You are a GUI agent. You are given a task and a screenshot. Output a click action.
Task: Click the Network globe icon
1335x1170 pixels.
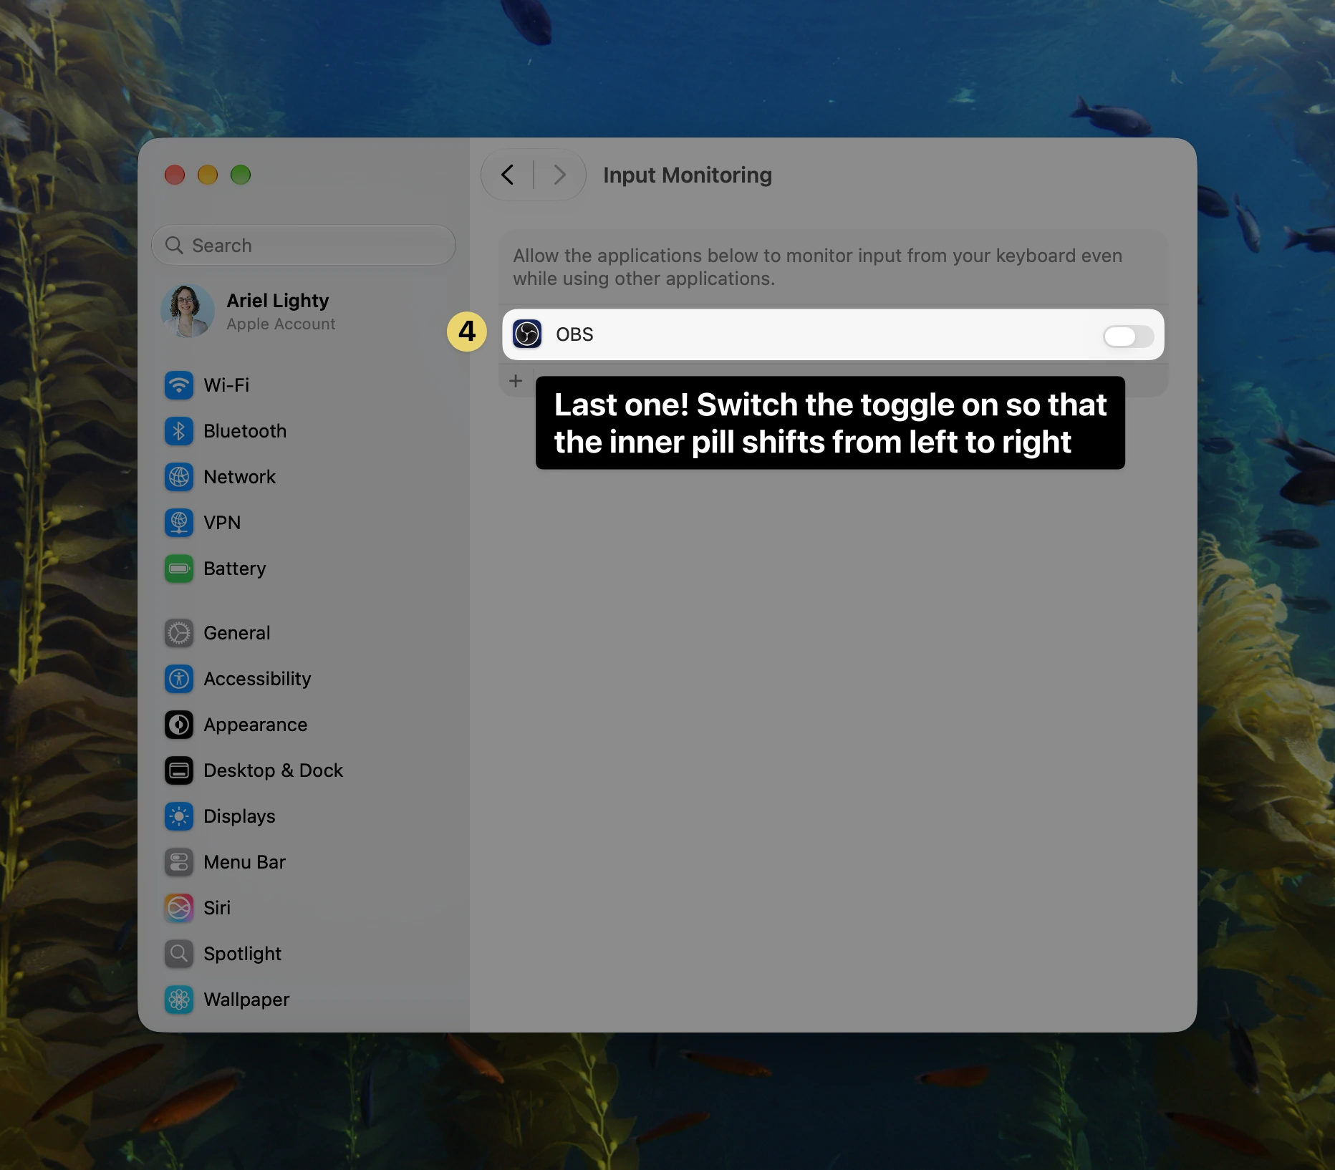click(x=179, y=477)
